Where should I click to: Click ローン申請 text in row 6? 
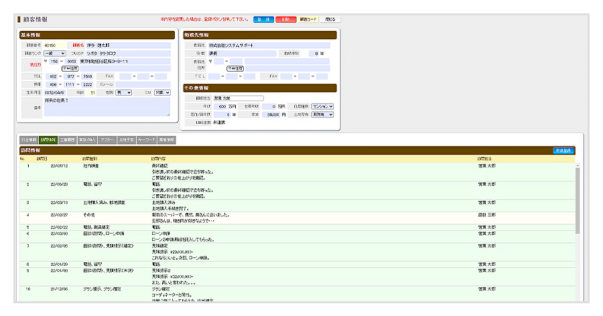(x=161, y=234)
